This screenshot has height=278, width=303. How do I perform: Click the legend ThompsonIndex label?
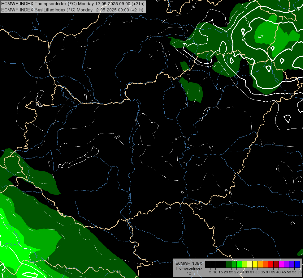click(x=189, y=268)
